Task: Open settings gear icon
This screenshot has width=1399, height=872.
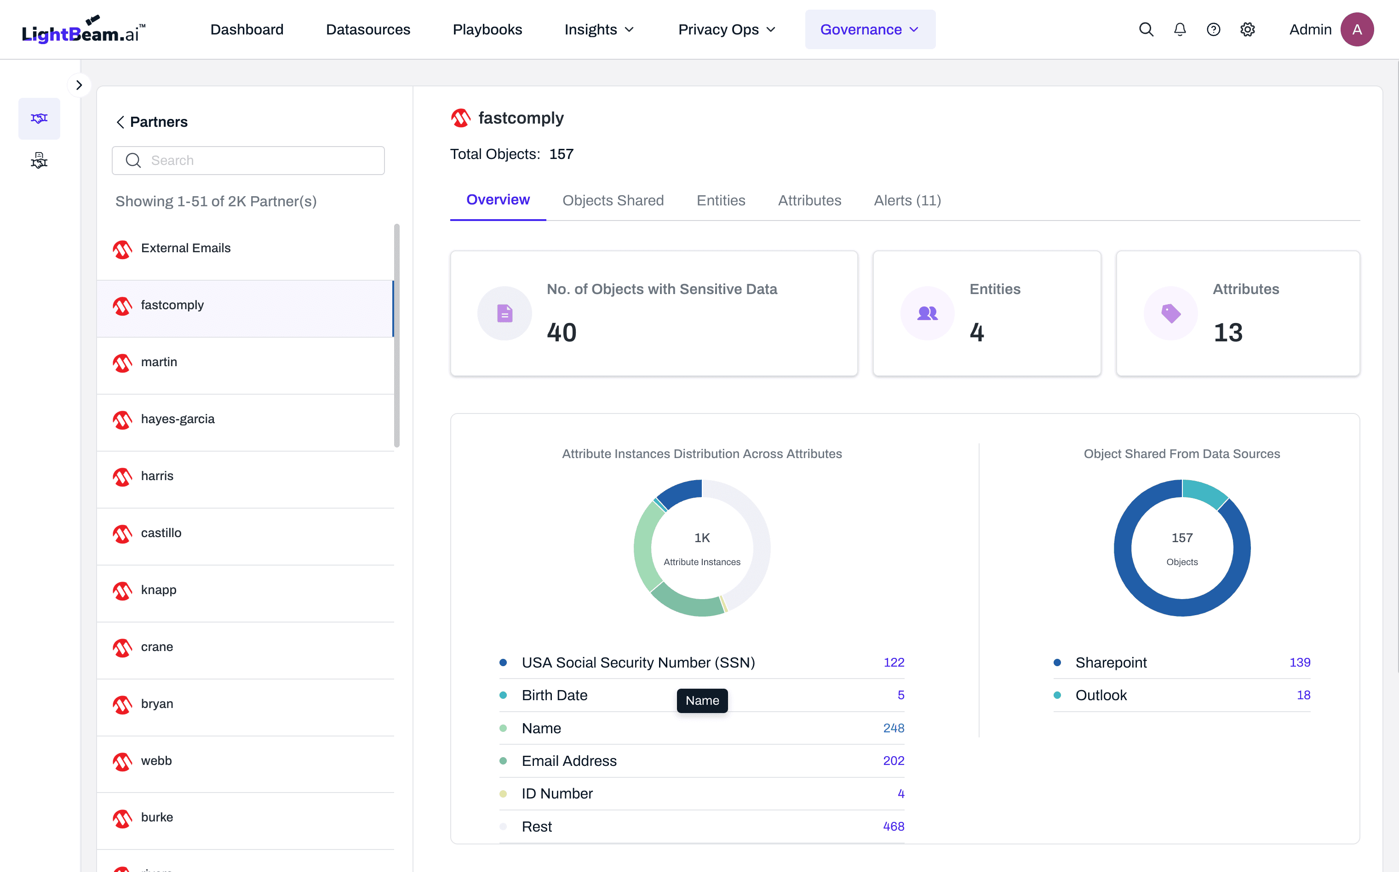Action: click(1247, 29)
